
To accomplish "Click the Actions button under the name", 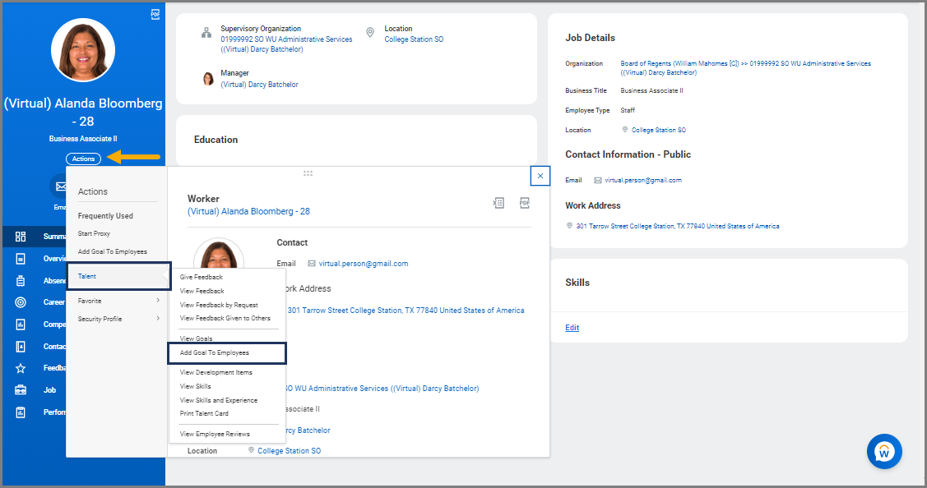I will tap(83, 159).
